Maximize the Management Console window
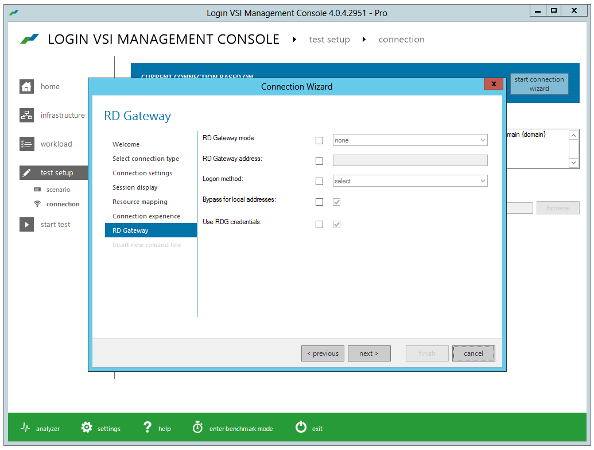594x450 pixels. pos(553,11)
